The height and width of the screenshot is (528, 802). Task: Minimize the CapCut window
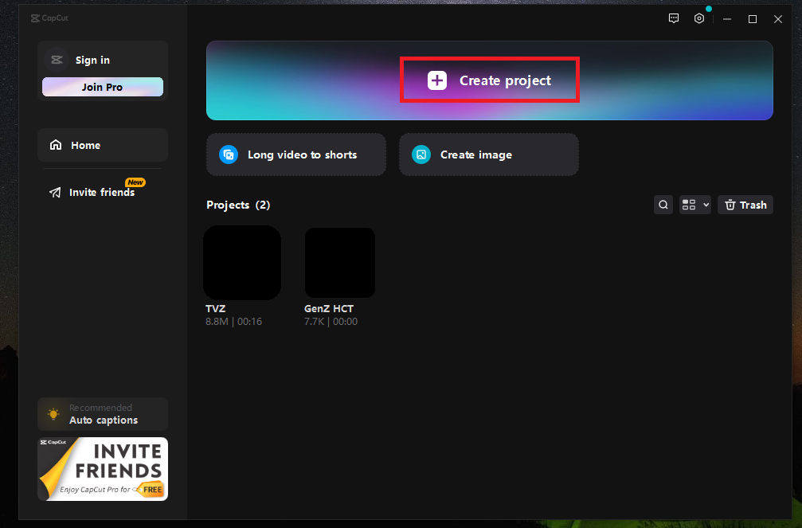tap(727, 19)
